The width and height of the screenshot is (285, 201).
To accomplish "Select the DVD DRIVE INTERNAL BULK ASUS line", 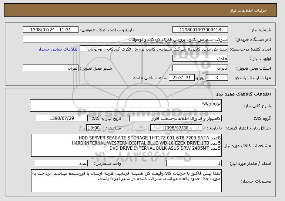I will (x=165, y=148).
